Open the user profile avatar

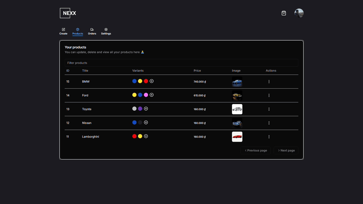point(299,13)
